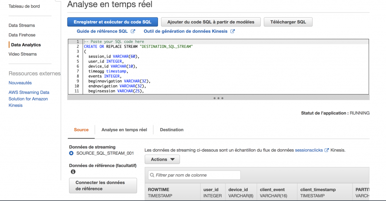
Task: Open Video Streams in the sidebar
Action: 23,54
